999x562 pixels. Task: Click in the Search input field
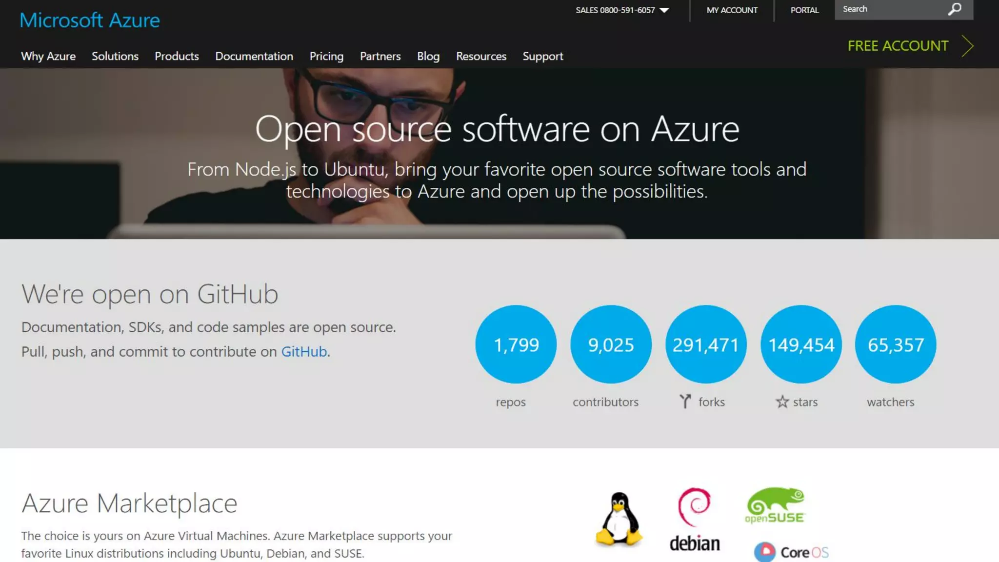890,9
